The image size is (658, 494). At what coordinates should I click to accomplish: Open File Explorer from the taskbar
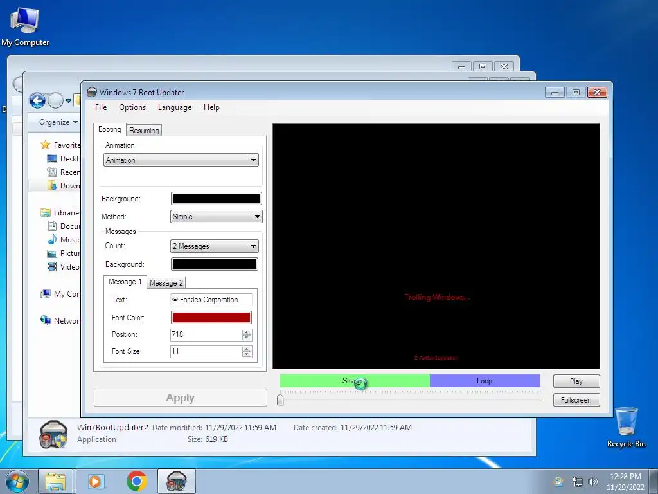click(55, 481)
